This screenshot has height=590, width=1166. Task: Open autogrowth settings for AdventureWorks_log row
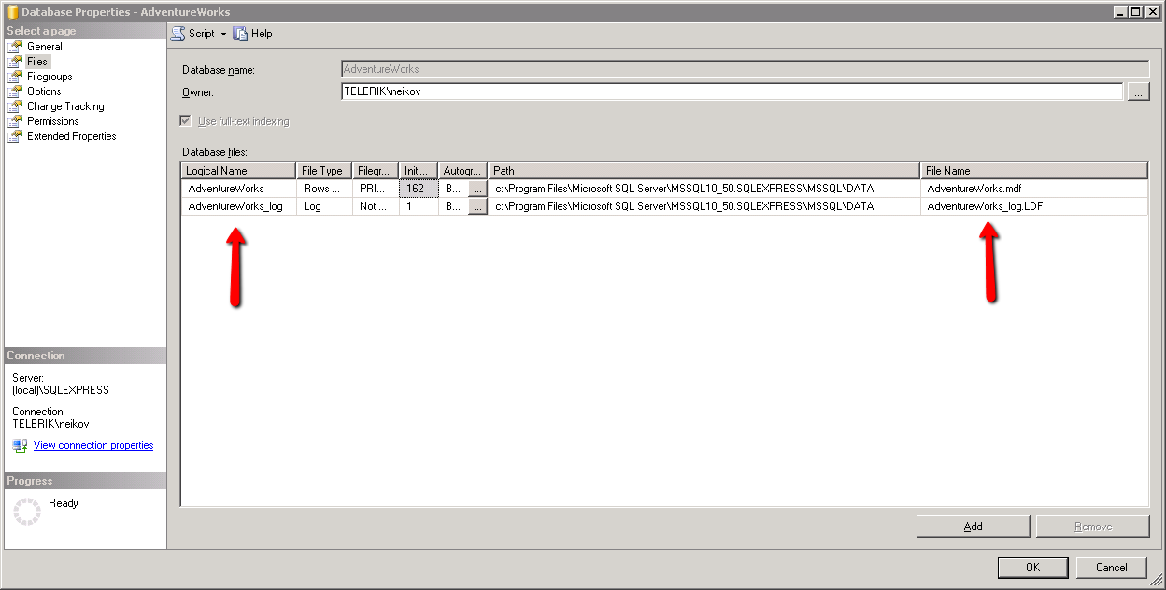coord(477,206)
